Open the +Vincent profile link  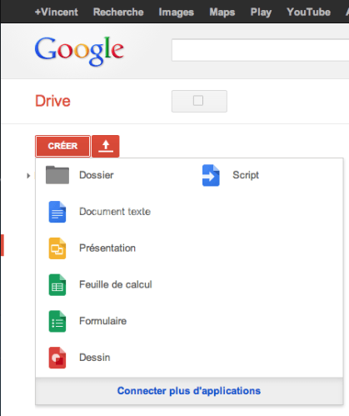[57, 12]
